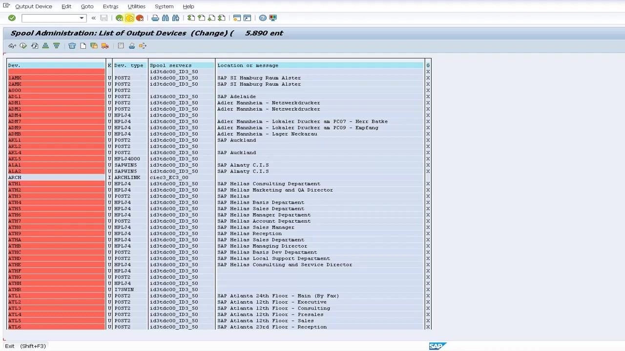Open Find with the first binoculars icon
625x351 pixels.
166,18
